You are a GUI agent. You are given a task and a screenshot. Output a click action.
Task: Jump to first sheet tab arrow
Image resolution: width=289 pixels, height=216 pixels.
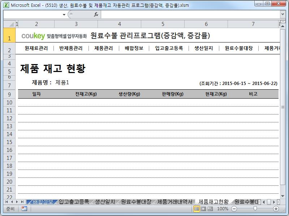click(x=7, y=202)
